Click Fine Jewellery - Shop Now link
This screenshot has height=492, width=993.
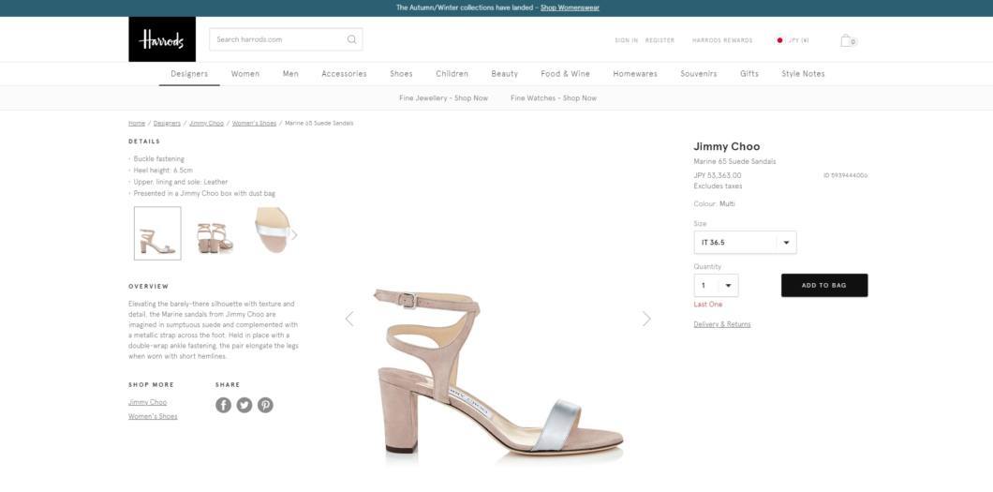pyautogui.click(x=443, y=98)
